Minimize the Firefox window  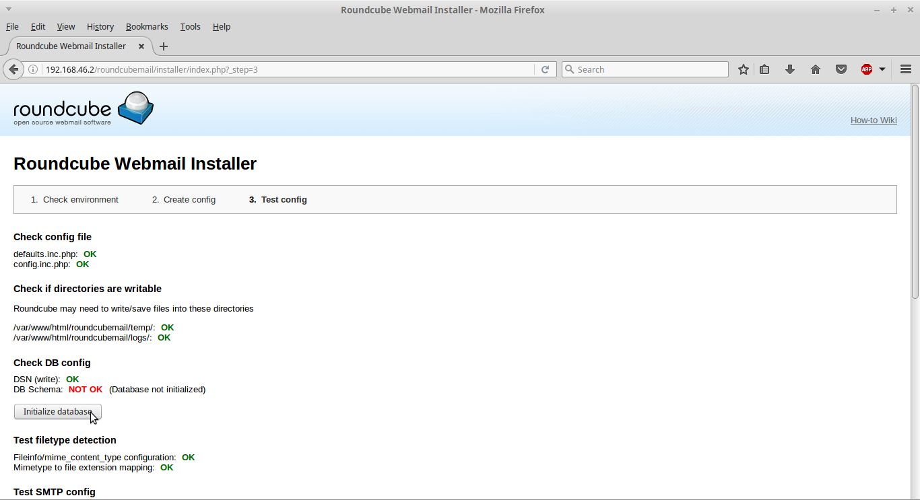878,9
